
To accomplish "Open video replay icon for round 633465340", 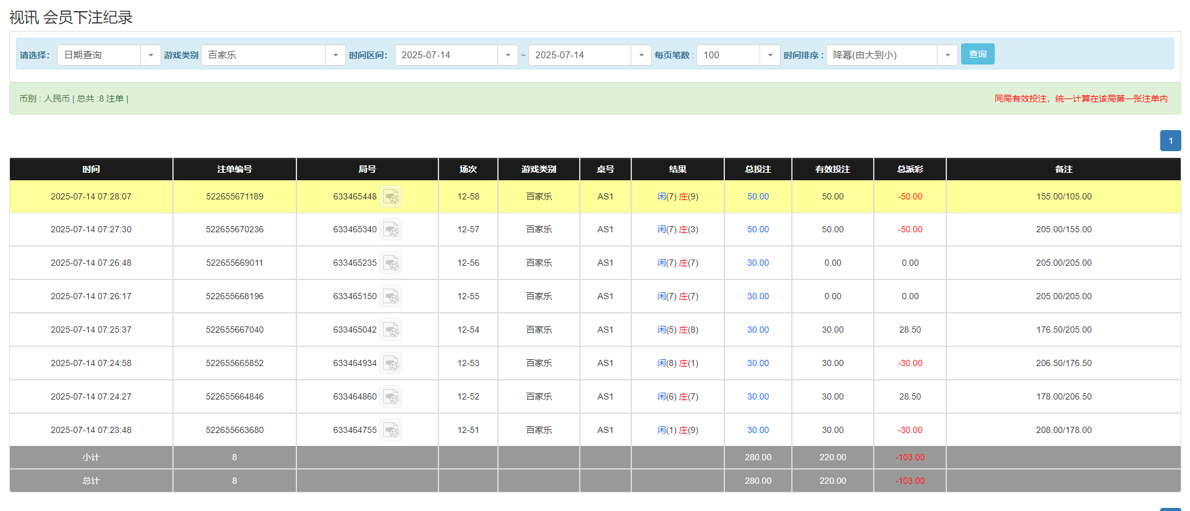I will tap(391, 230).
